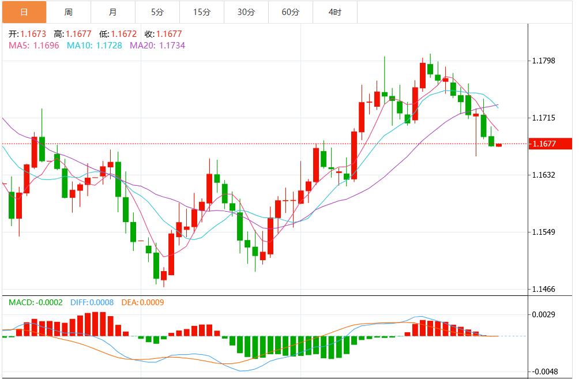This screenshot has width=579, height=379.
Task: Choose the 30分 interval tab
Action: (246, 12)
